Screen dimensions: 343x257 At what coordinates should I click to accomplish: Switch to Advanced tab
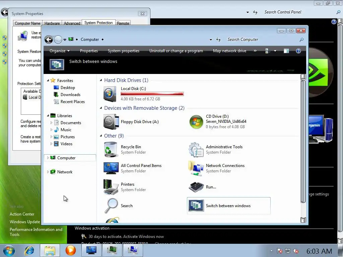click(x=72, y=23)
